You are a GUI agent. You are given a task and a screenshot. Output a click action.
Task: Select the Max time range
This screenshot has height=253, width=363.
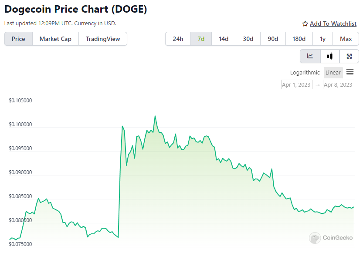[346, 39]
